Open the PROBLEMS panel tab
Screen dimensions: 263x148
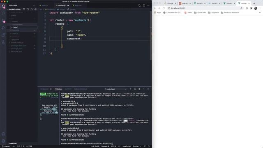[44, 89]
